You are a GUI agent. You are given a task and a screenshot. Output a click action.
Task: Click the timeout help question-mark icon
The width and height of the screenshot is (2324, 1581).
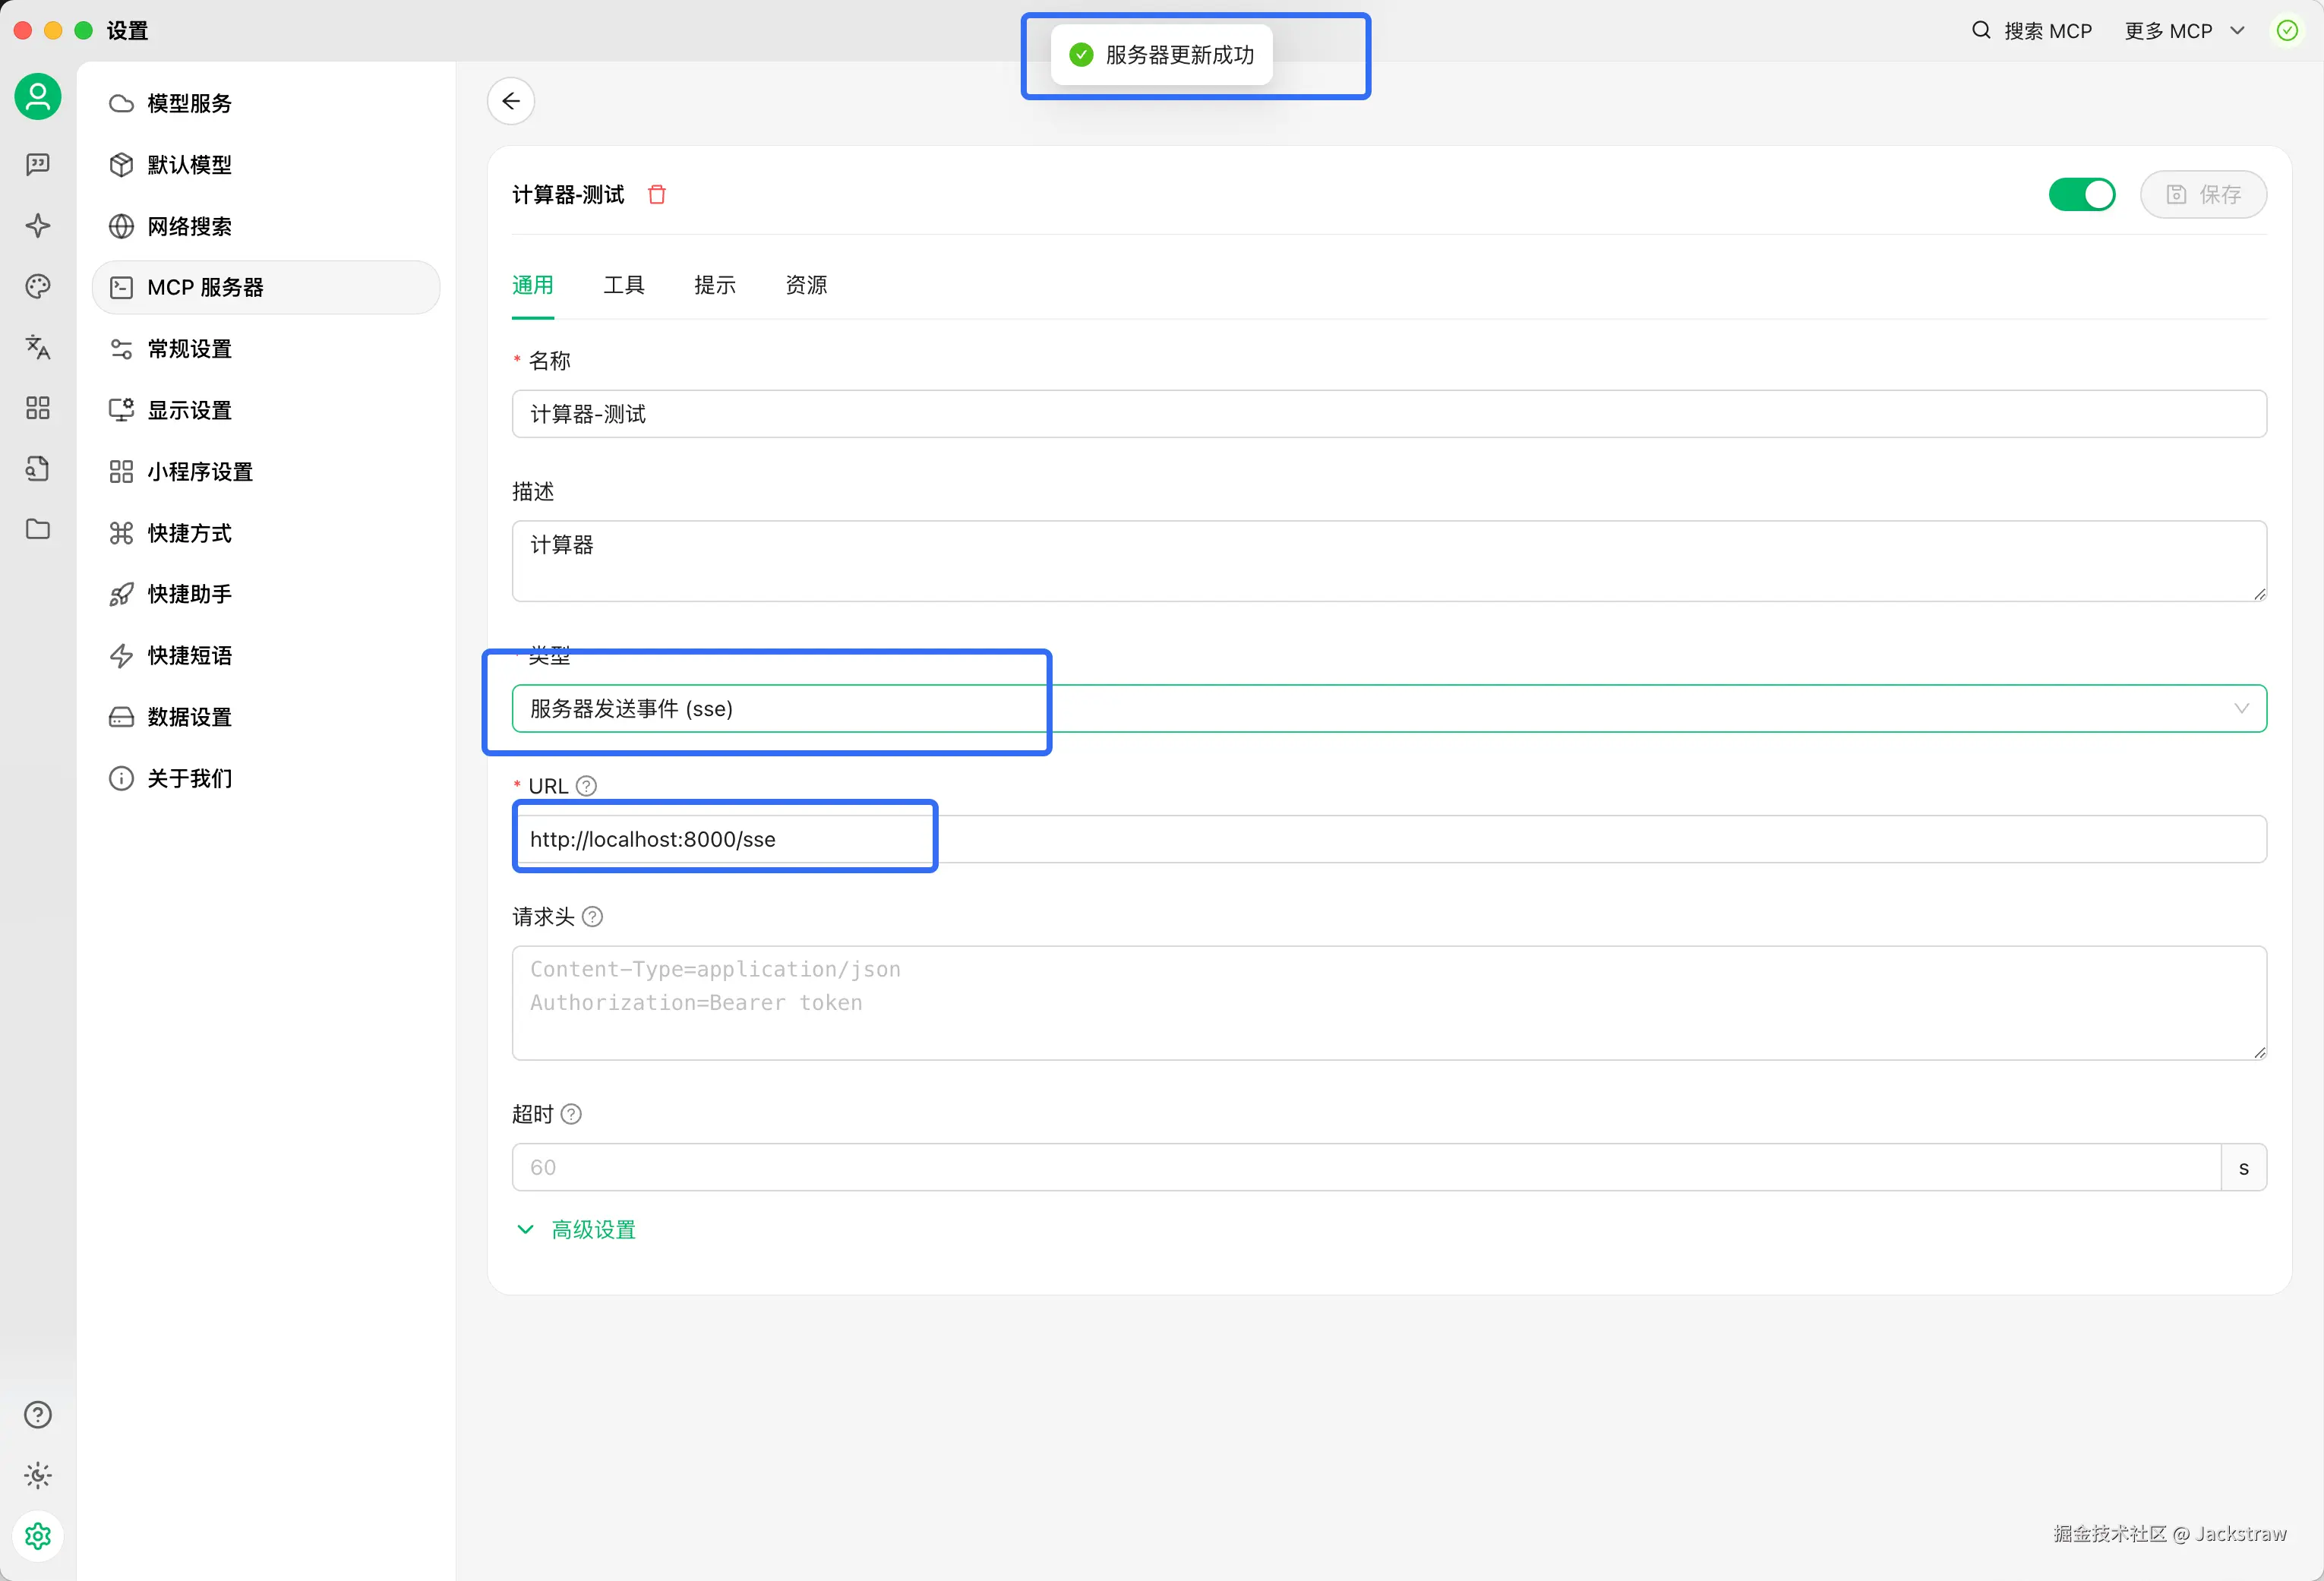click(571, 1114)
